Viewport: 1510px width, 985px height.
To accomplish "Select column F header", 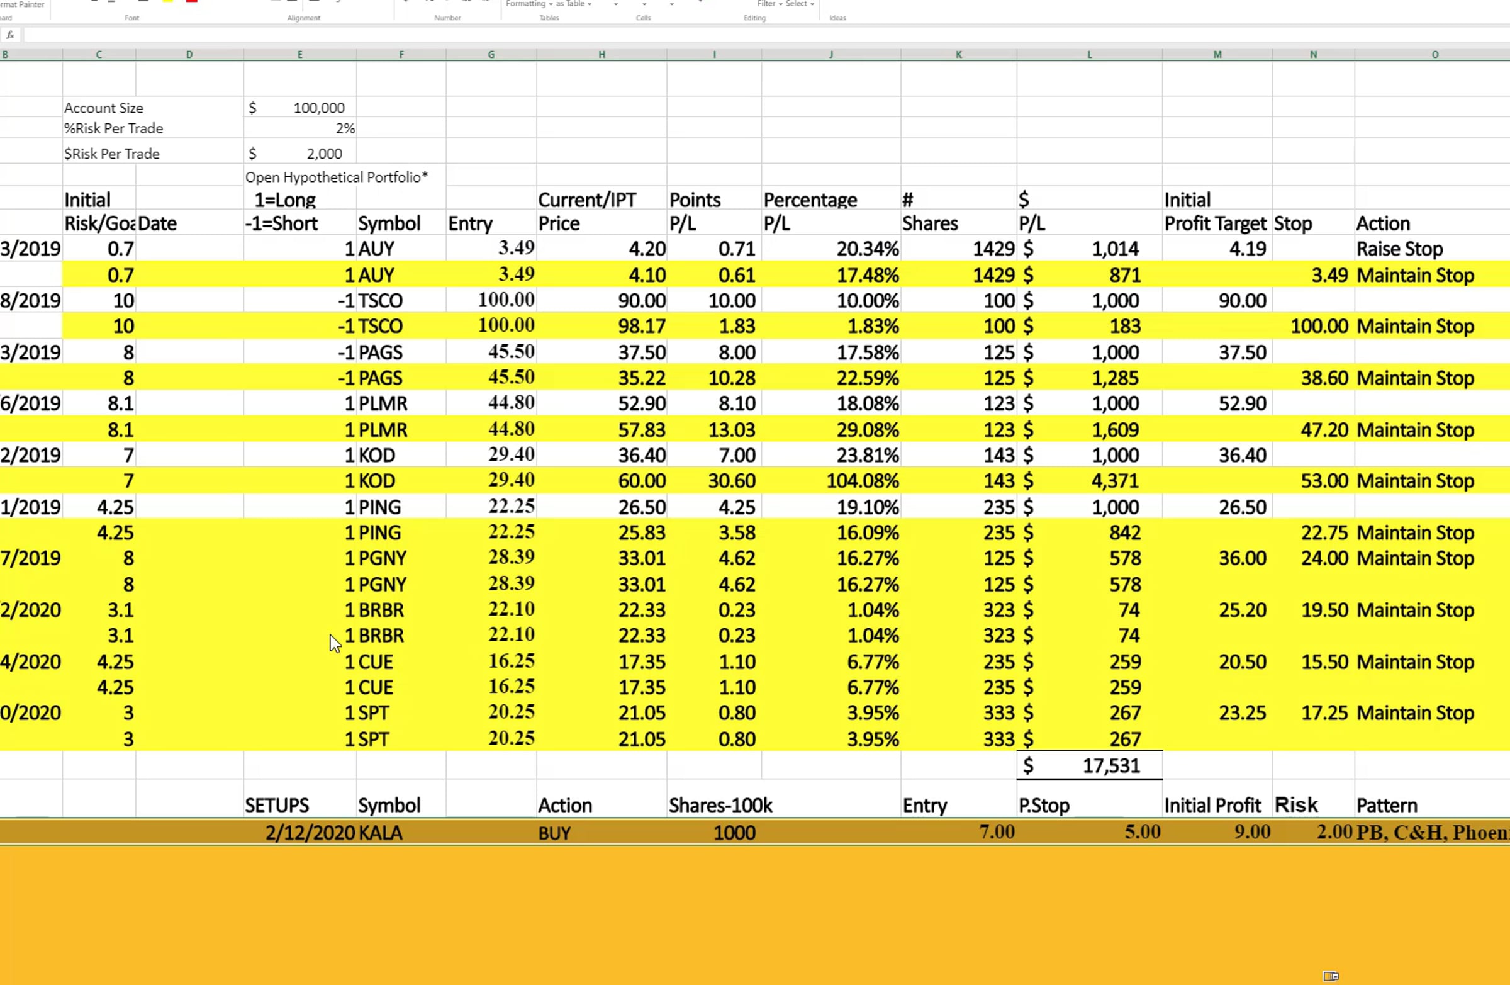I will click(x=401, y=55).
